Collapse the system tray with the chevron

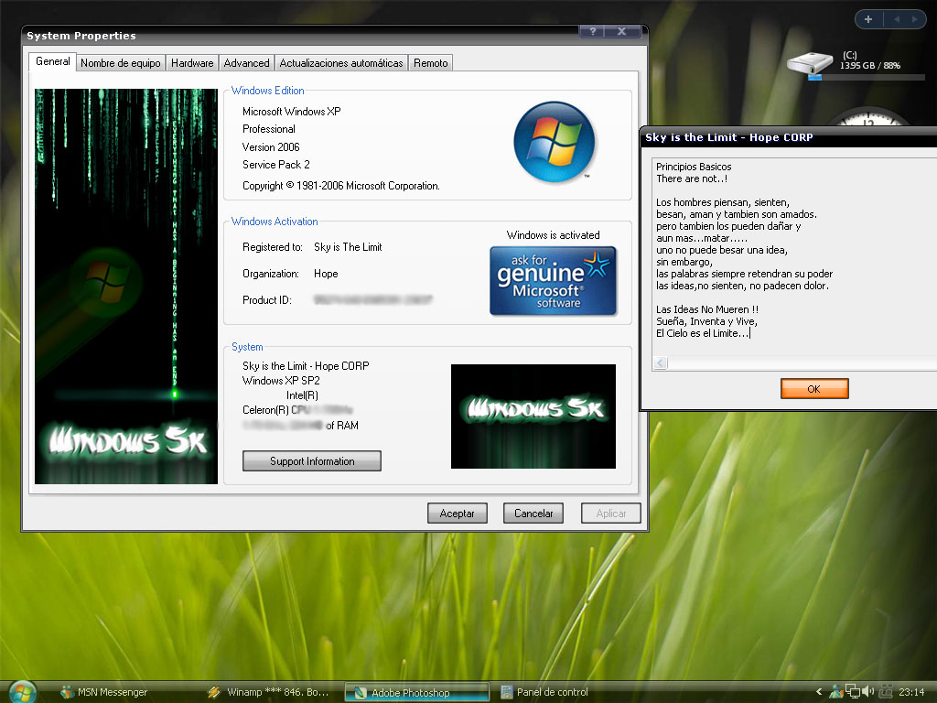click(x=819, y=691)
